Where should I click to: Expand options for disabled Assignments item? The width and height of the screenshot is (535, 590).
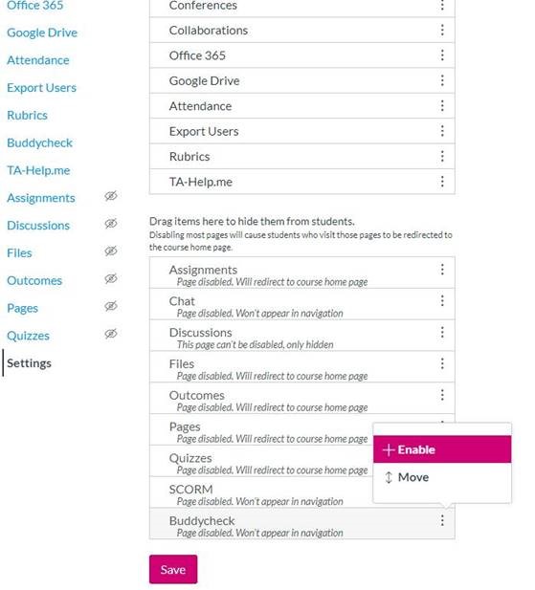tap(442, 270)
